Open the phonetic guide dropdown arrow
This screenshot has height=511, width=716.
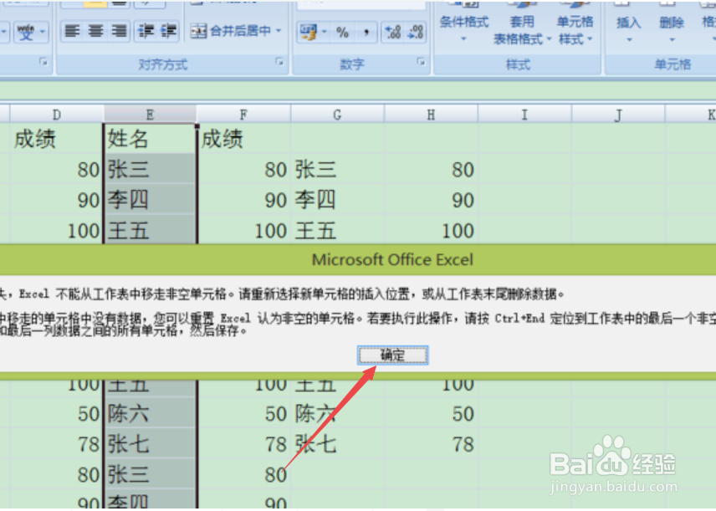[x=43, y=32]
